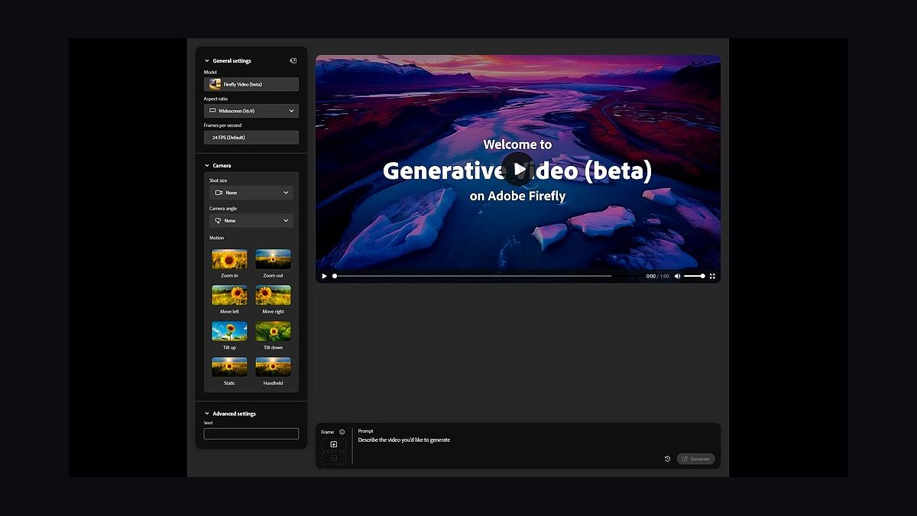Click the video progress bar
The height and width of the screenshot is (516, 917).
click(487, 276)
